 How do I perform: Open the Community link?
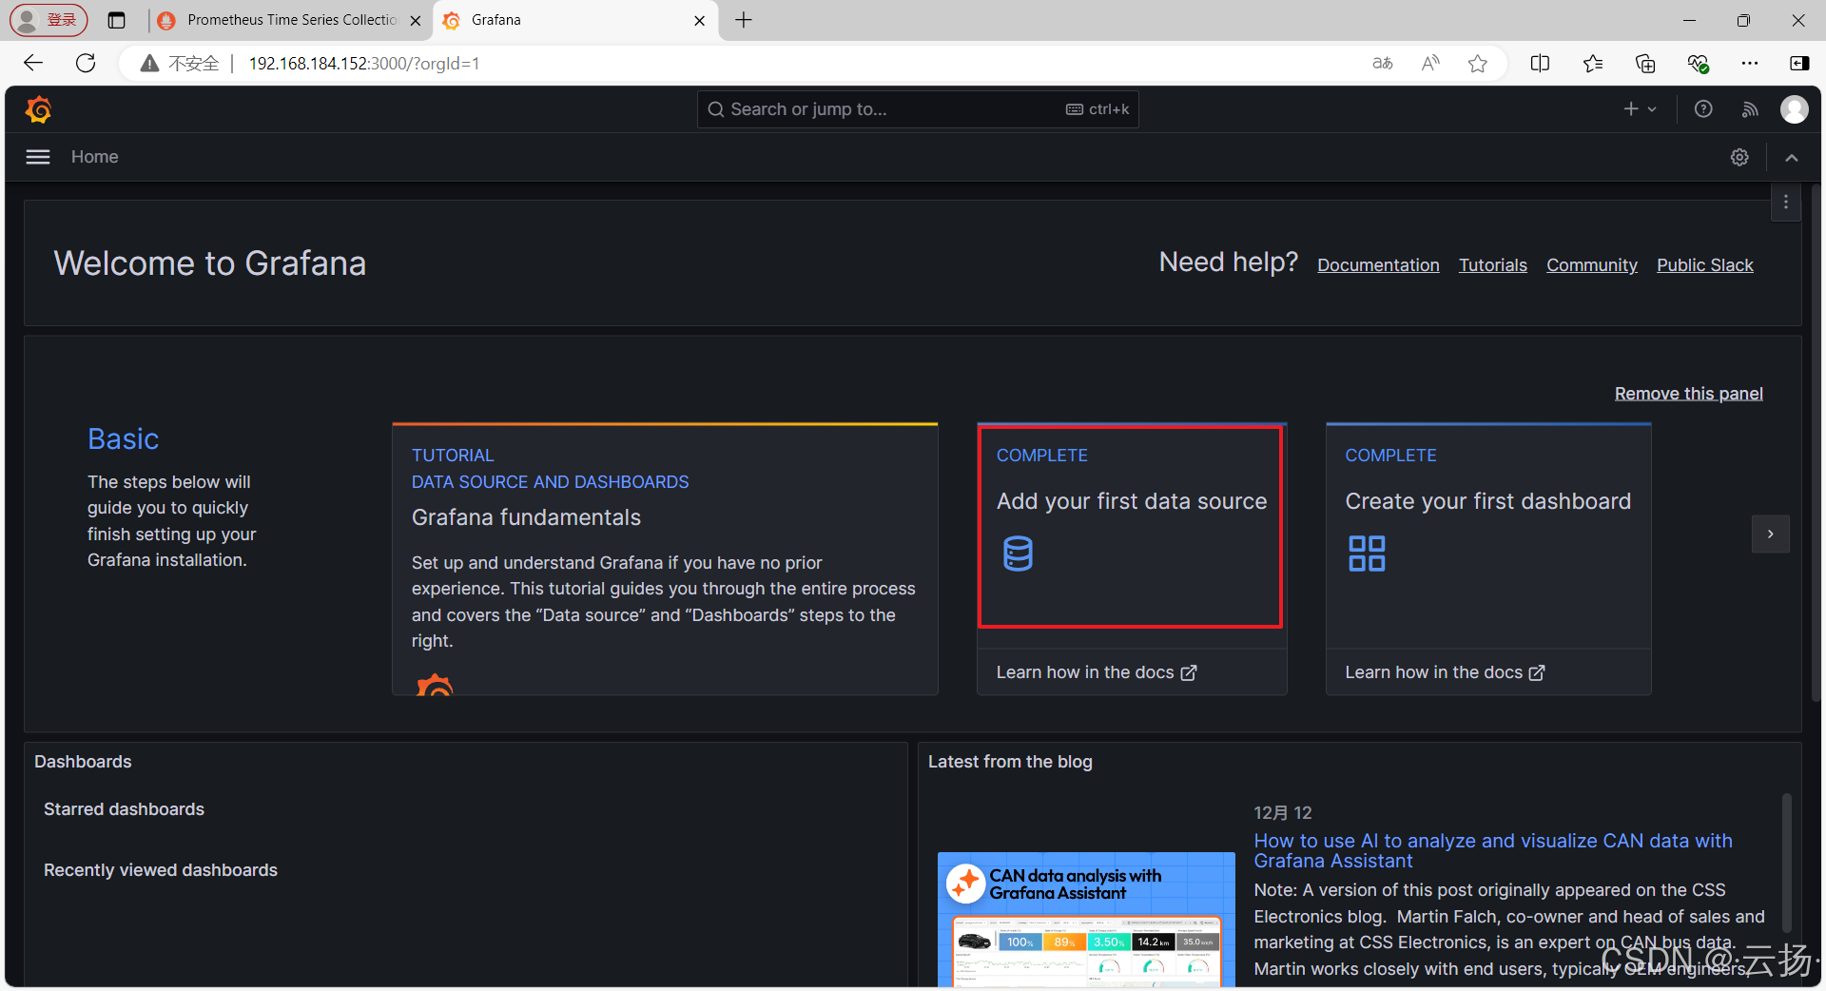(x=1592, y=265)
